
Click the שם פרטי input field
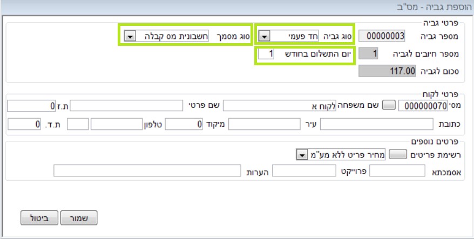point(126,106)
